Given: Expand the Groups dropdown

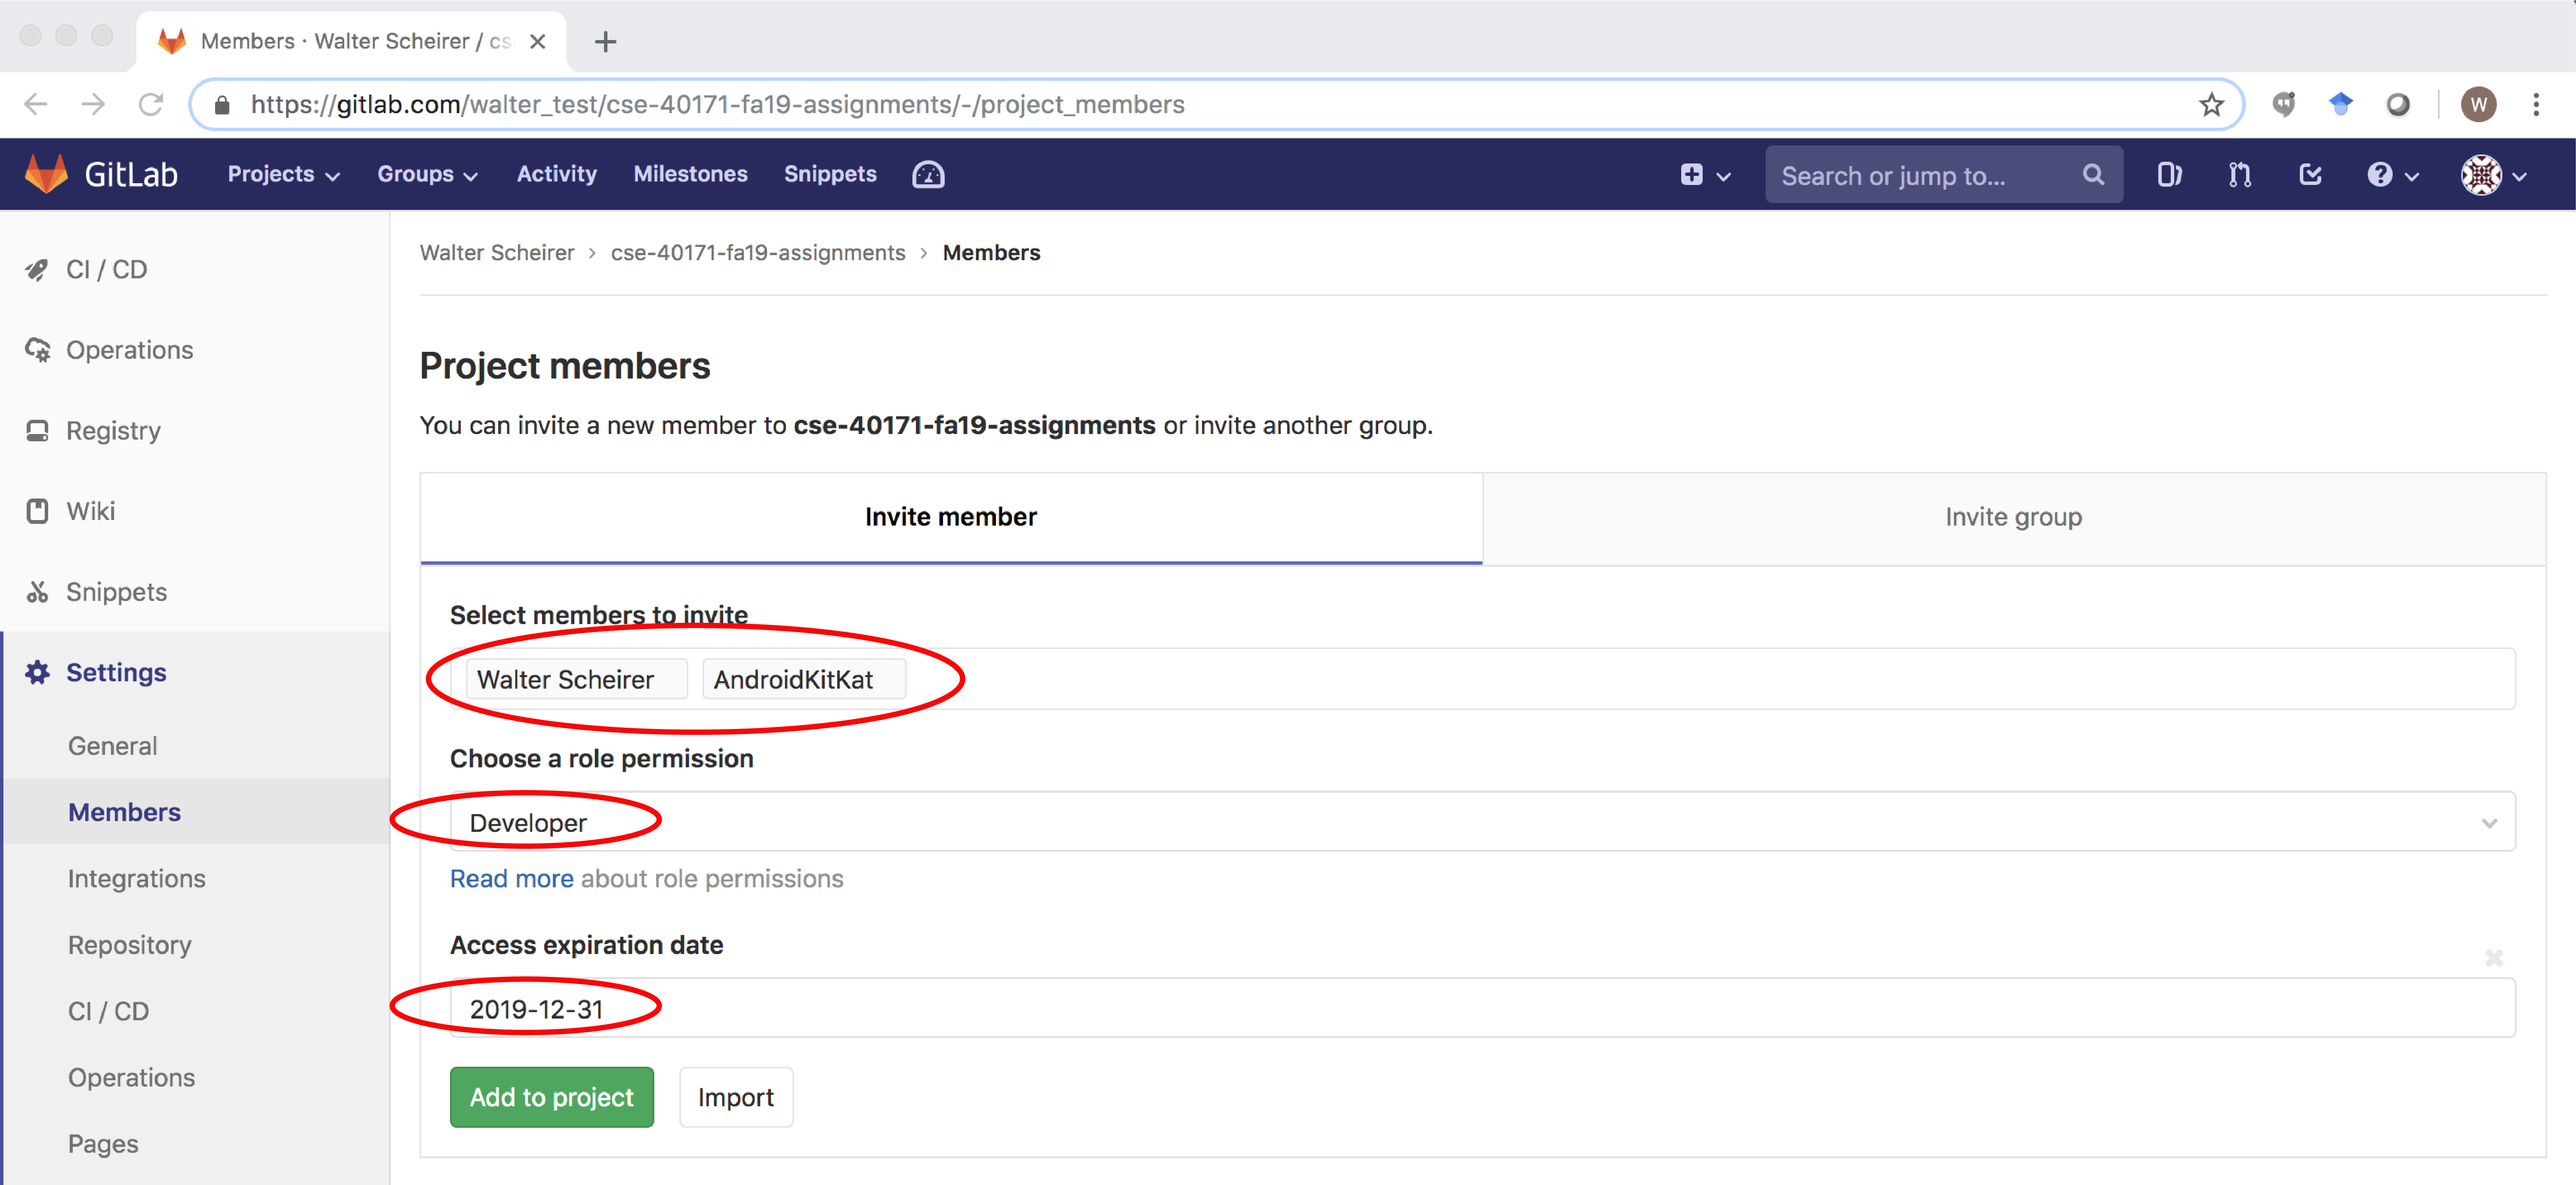Looking at the screenshot, I should 427,174.
